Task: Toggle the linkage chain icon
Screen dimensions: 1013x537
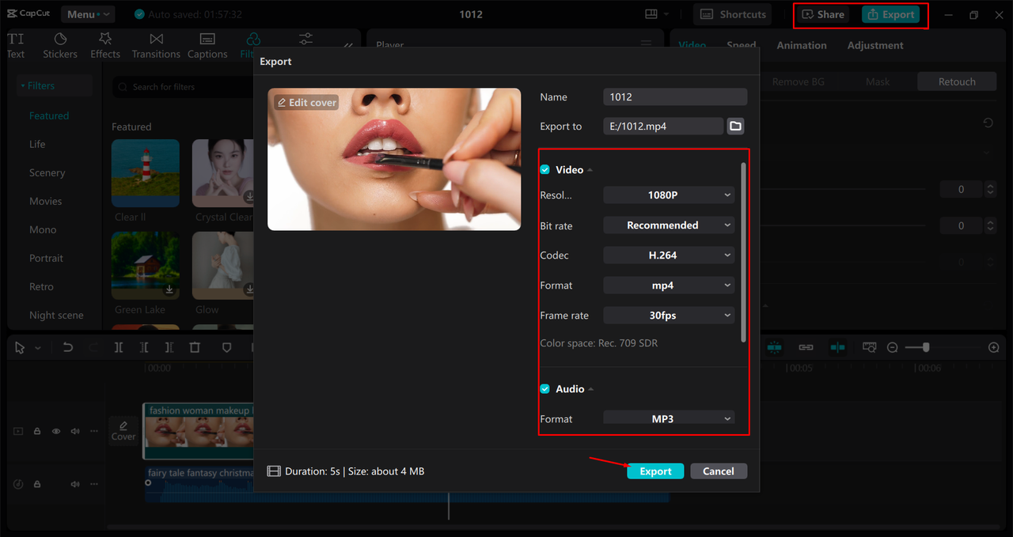Action: coord(806,347)
